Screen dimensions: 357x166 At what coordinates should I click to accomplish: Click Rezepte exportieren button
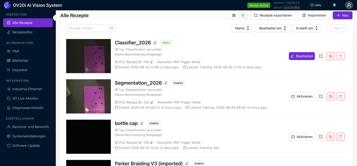[273, 15]
